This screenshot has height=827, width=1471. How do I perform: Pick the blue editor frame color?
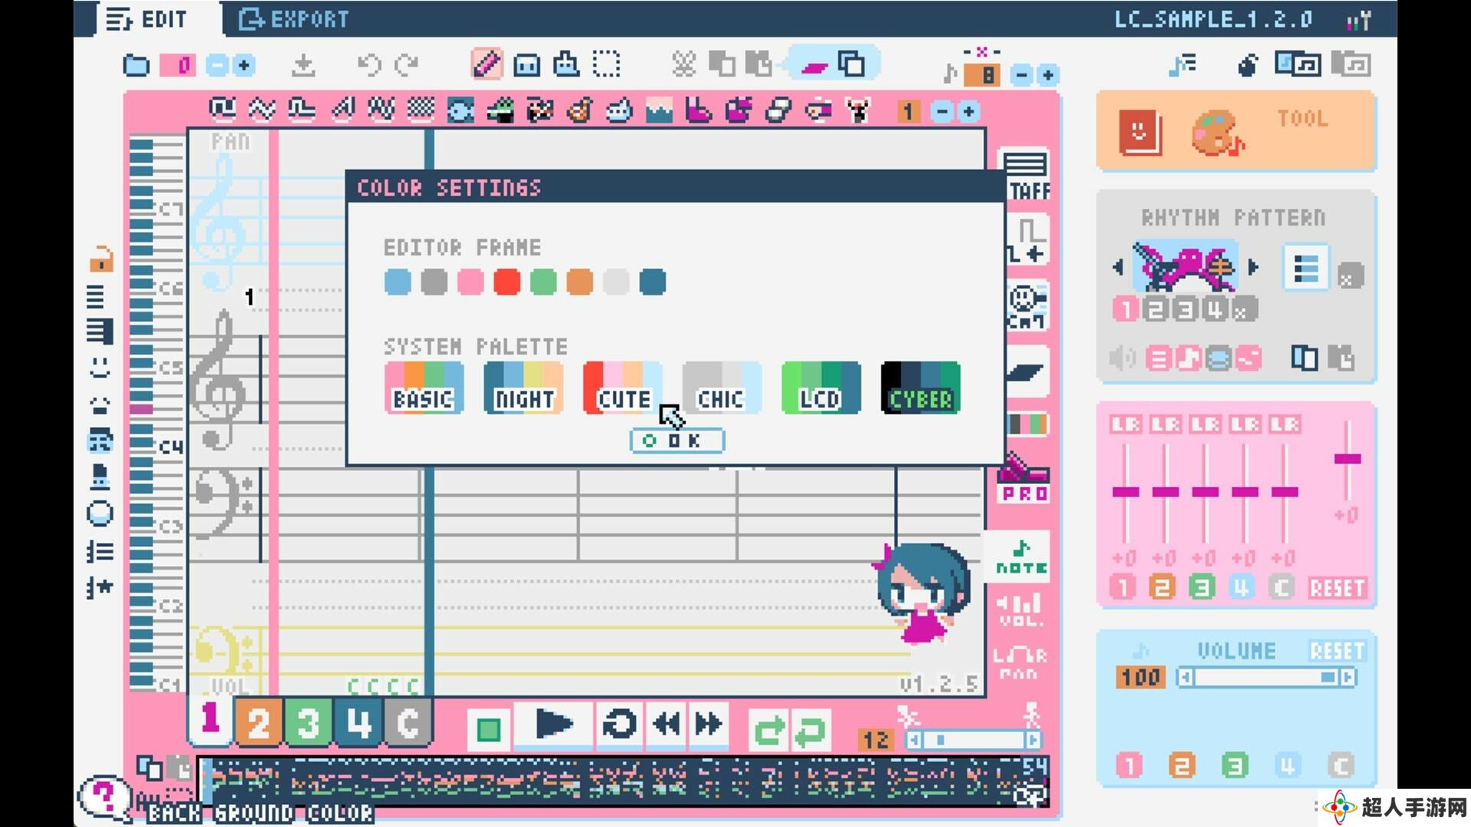pos(398,282)
